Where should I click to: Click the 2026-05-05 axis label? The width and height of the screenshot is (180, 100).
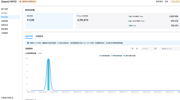[54, 92]
